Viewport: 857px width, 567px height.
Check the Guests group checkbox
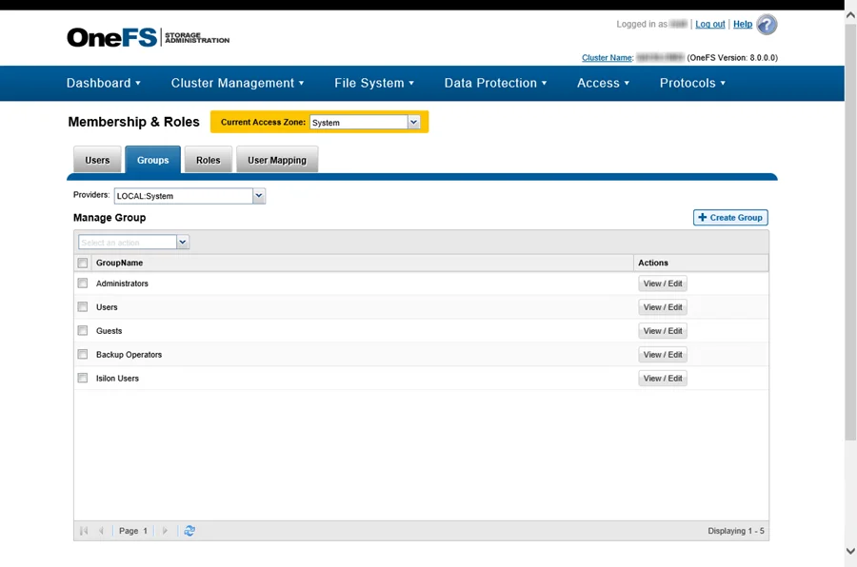pyautogui.click(x=83, y=330)
